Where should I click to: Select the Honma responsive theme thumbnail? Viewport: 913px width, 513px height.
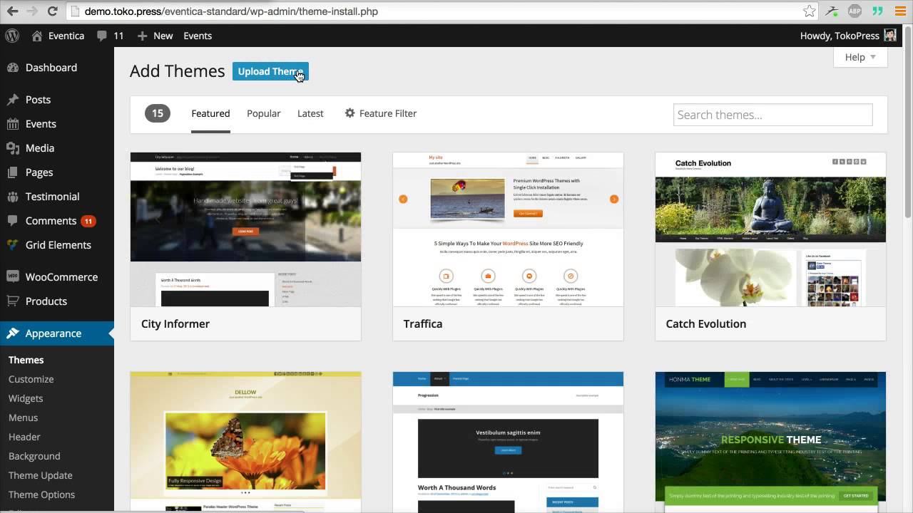coord(770,442)
